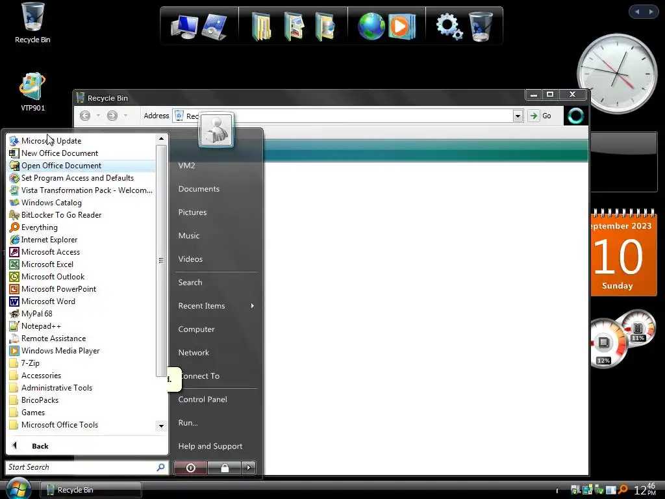The image size is (665, 499).
Task: Open the pictures folder icon in dock
Action: (294, 27)
